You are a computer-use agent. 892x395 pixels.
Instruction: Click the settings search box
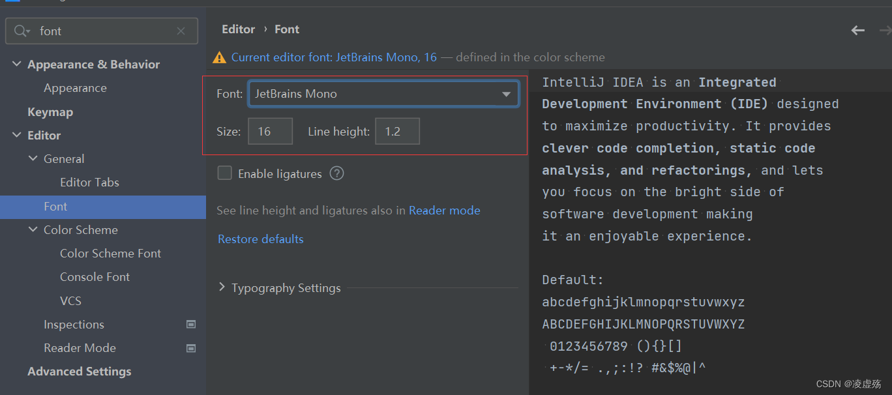[x=102, y=31]
